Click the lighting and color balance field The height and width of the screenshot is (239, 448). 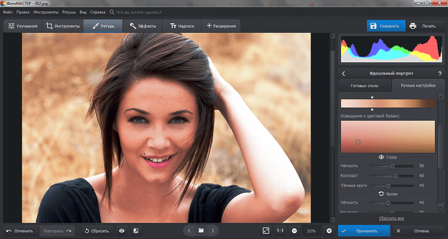pos(388,136)
